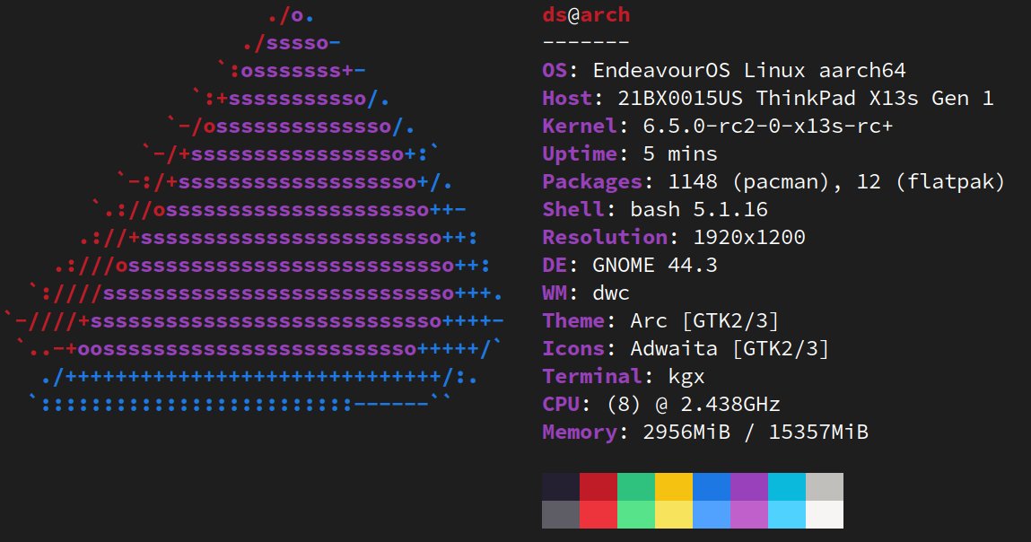The image size is (1031, 542).
Task: Click the dark red color swatch
Action: 599,486
